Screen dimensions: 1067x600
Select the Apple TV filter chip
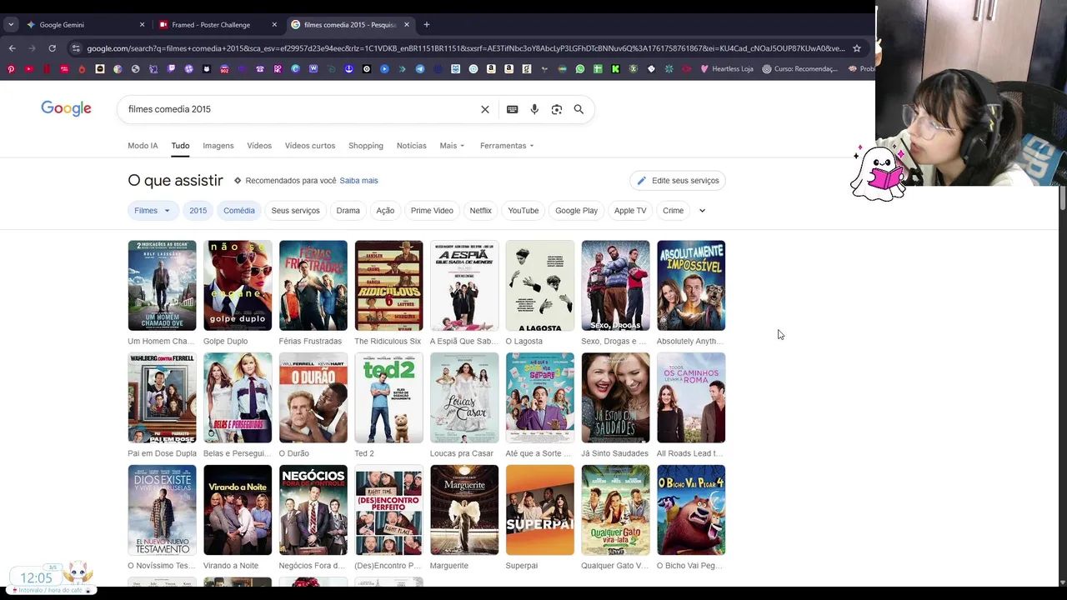point(630,211)
